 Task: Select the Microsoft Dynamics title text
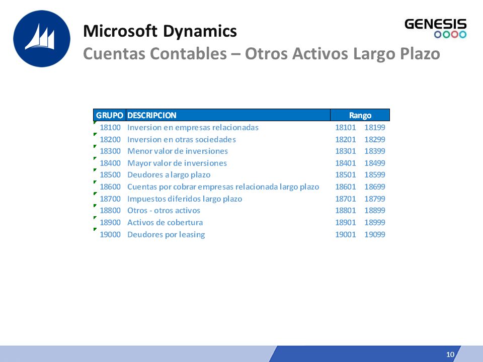click(160, 31)
